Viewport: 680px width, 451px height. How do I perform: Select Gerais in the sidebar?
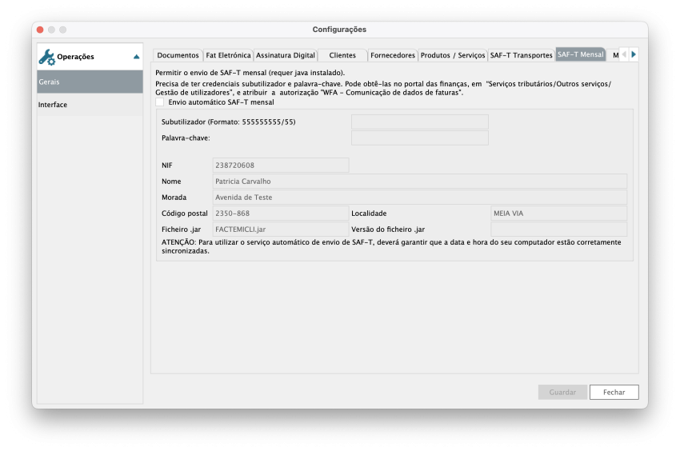pyautogui.click(x=90, y=82)
